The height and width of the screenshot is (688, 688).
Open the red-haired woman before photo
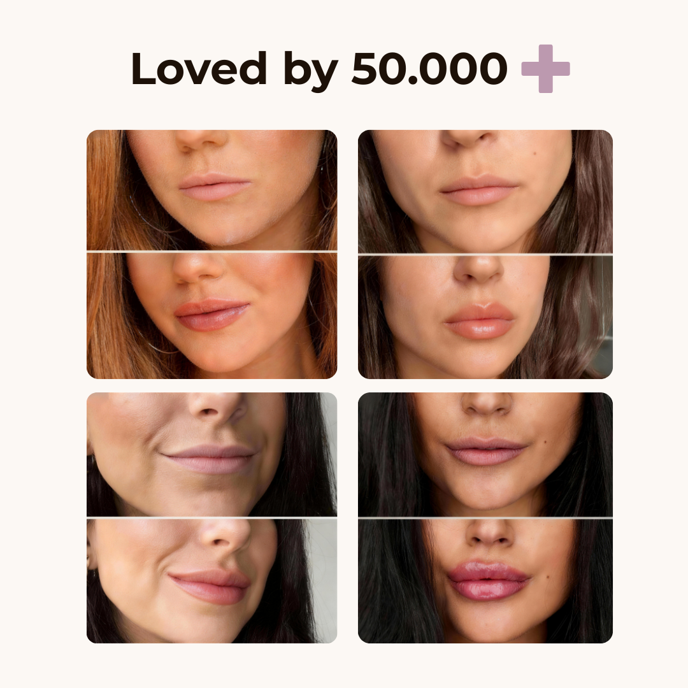click(x=212, y=190)
